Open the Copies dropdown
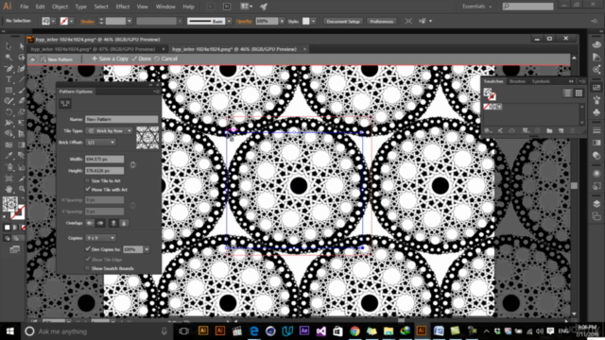Viewport: 605px width, 340px height. 100,238
